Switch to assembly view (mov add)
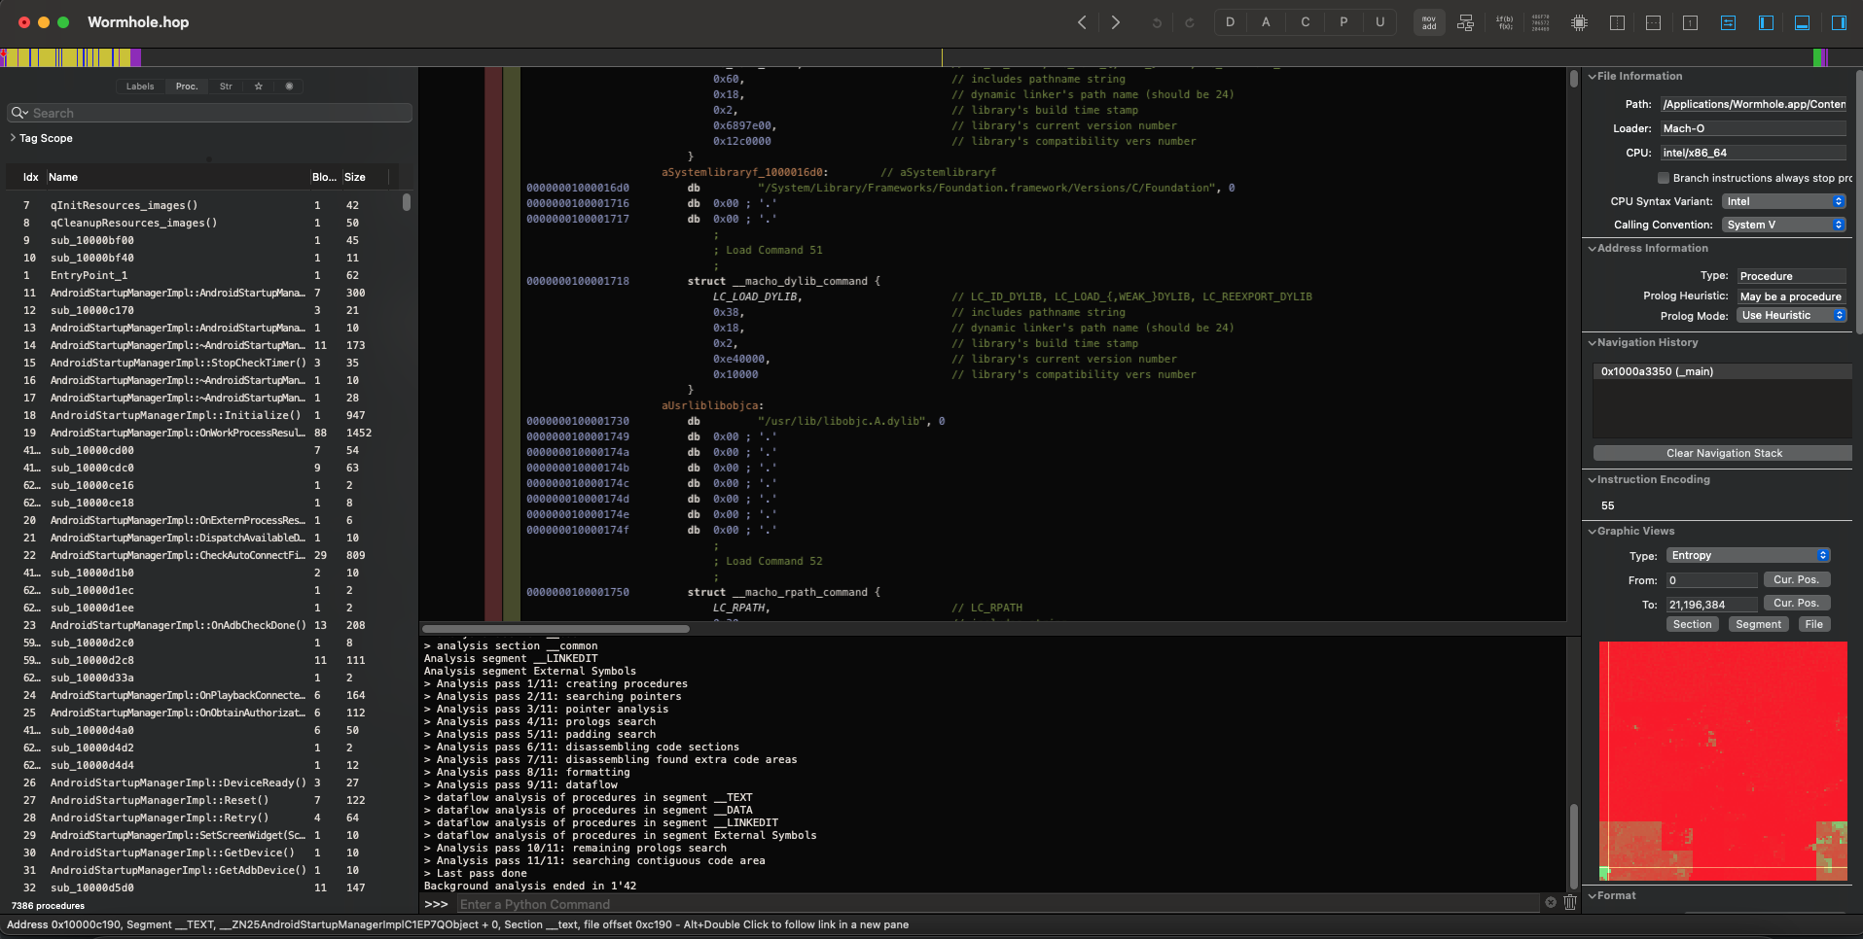This screenshot has width=1863, height=939. click(1429, 22)
